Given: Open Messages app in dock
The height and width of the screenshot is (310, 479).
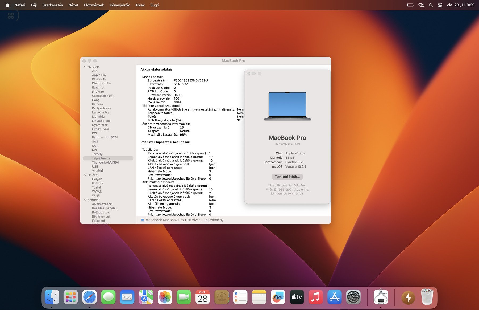Looking at the screenshot, I should [x=108, y=297].
